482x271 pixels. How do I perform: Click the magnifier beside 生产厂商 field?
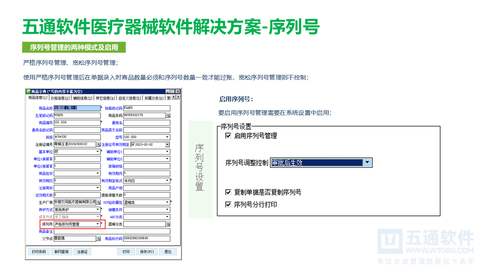pyautogui.click(x=98, y=202)
